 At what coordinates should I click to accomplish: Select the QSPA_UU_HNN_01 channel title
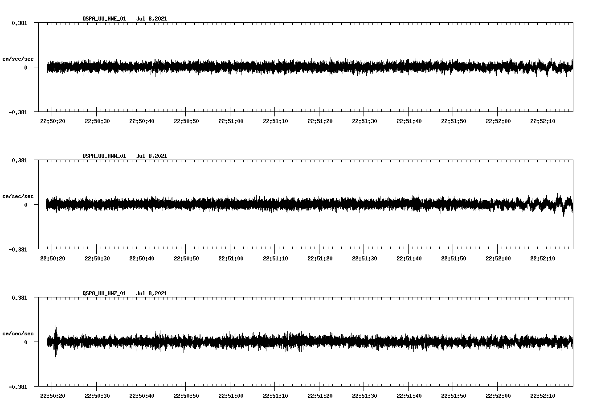coord(104,156)
